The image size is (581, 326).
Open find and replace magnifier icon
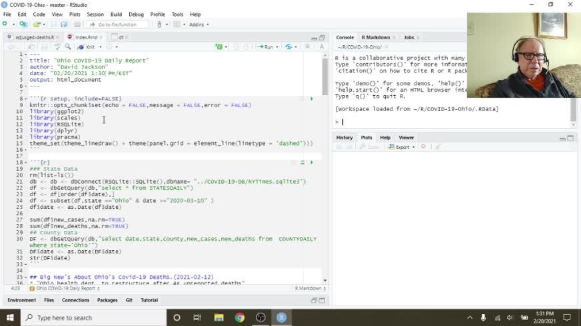(68, 47)
